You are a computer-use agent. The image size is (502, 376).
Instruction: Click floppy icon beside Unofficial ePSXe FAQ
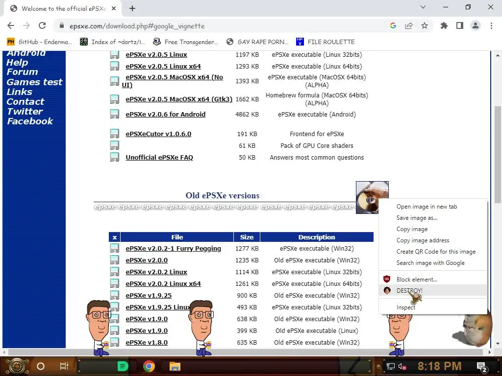(114, 157)
